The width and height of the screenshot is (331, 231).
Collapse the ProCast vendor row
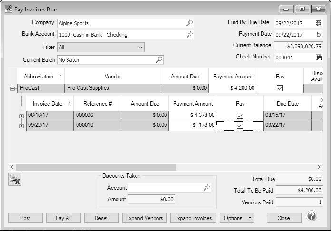click(13, 88)
